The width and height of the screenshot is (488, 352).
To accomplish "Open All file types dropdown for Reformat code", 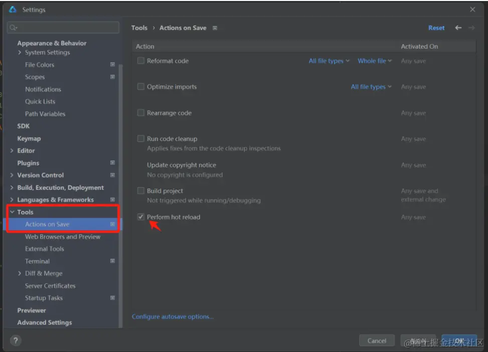I will click(x=329, y=61).
